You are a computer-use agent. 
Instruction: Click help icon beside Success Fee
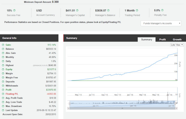[14, 10]
